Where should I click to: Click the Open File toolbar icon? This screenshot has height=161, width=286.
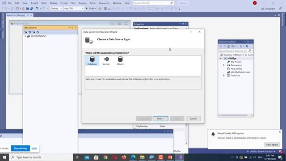coord(23,8)
